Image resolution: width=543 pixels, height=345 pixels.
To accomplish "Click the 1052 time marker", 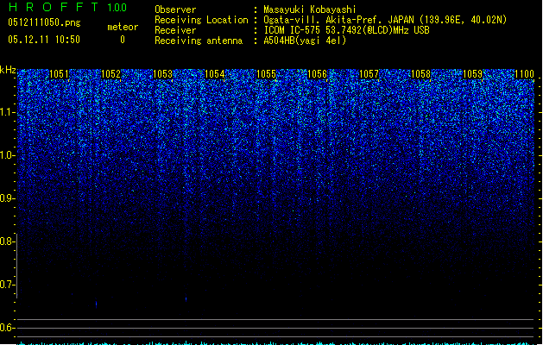I will pyautogui.click(x=110, y=74).
